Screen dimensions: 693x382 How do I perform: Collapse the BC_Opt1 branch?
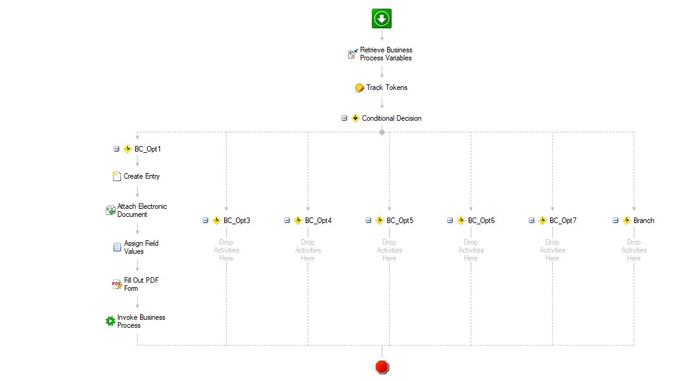[116, 149]
